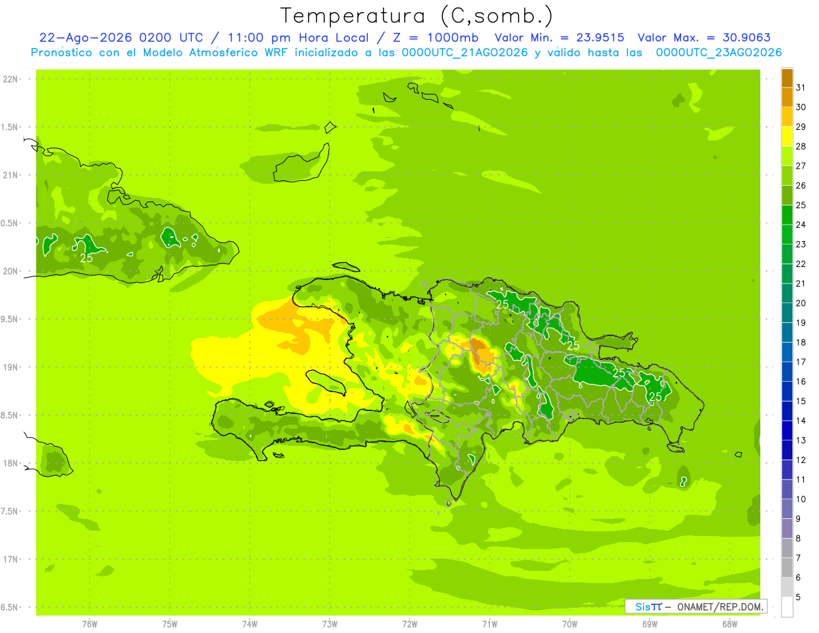Click the legend label '5'
819x633 pixels.
[x=799, y=597]
